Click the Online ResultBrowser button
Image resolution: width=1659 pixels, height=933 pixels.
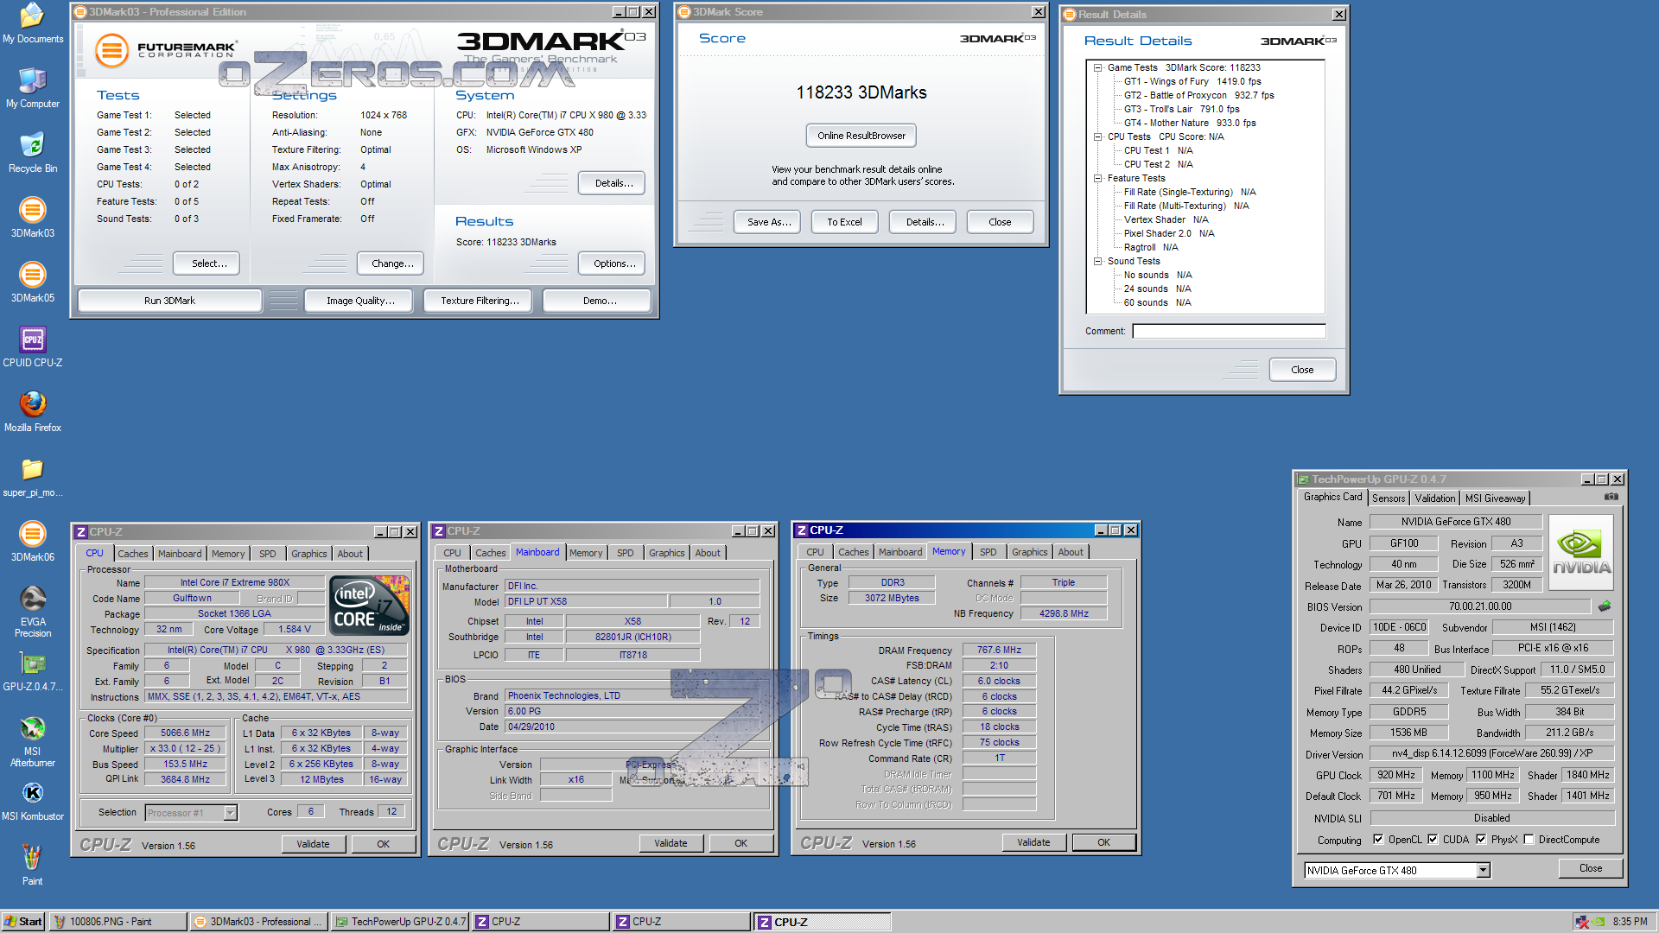pos(861,136)
